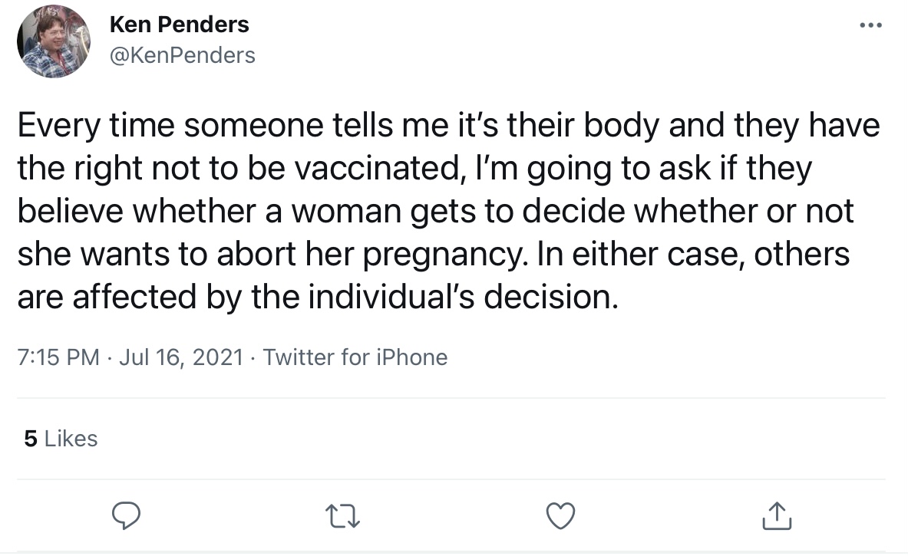Select the tweet line starting 'Every time someone'

point(449,125)
